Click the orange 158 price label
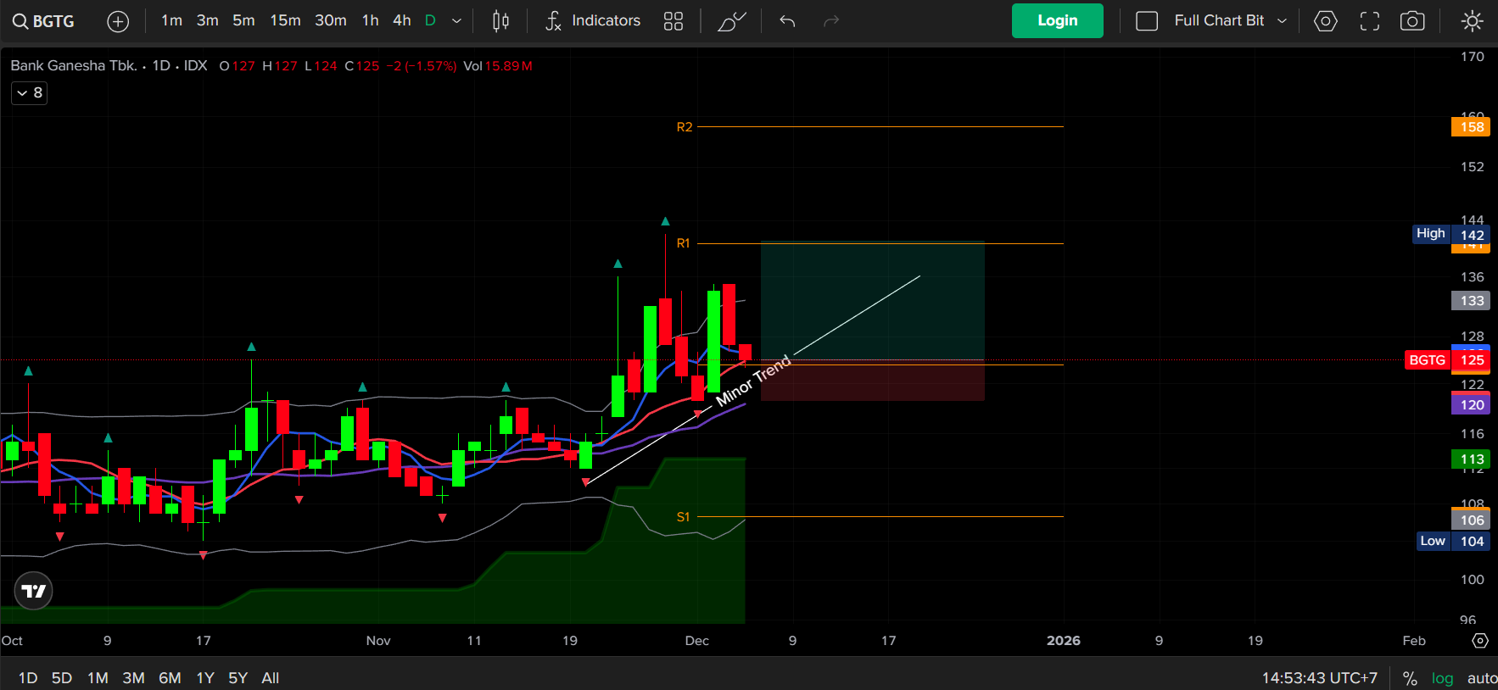The image size is (1498, 690). coord(1471,127)
